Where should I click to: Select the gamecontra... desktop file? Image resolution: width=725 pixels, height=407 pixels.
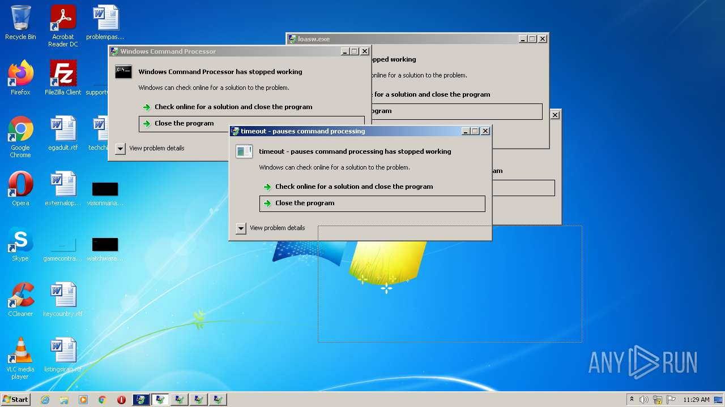(x=63, y=249)
